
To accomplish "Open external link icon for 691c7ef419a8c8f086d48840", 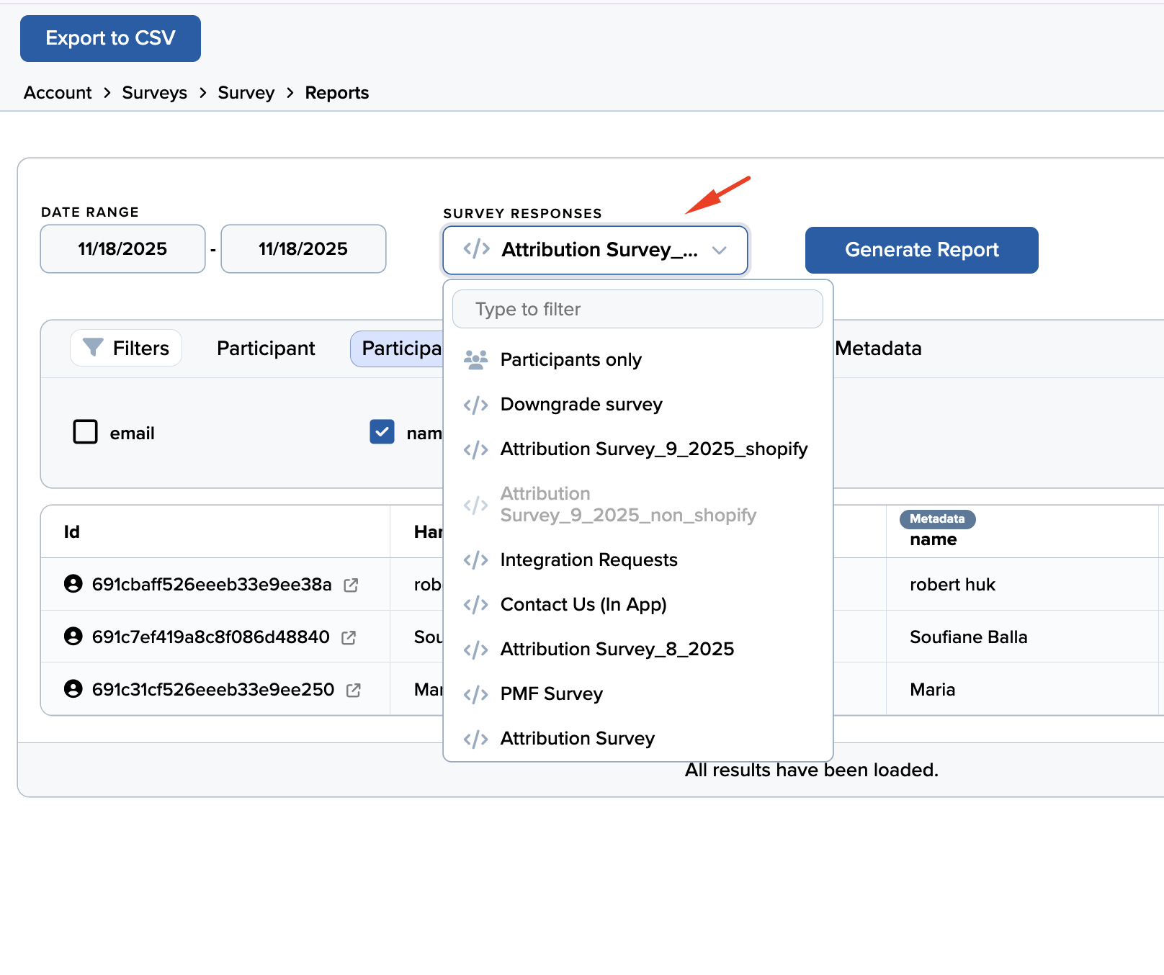I will [x=349, y=638].
